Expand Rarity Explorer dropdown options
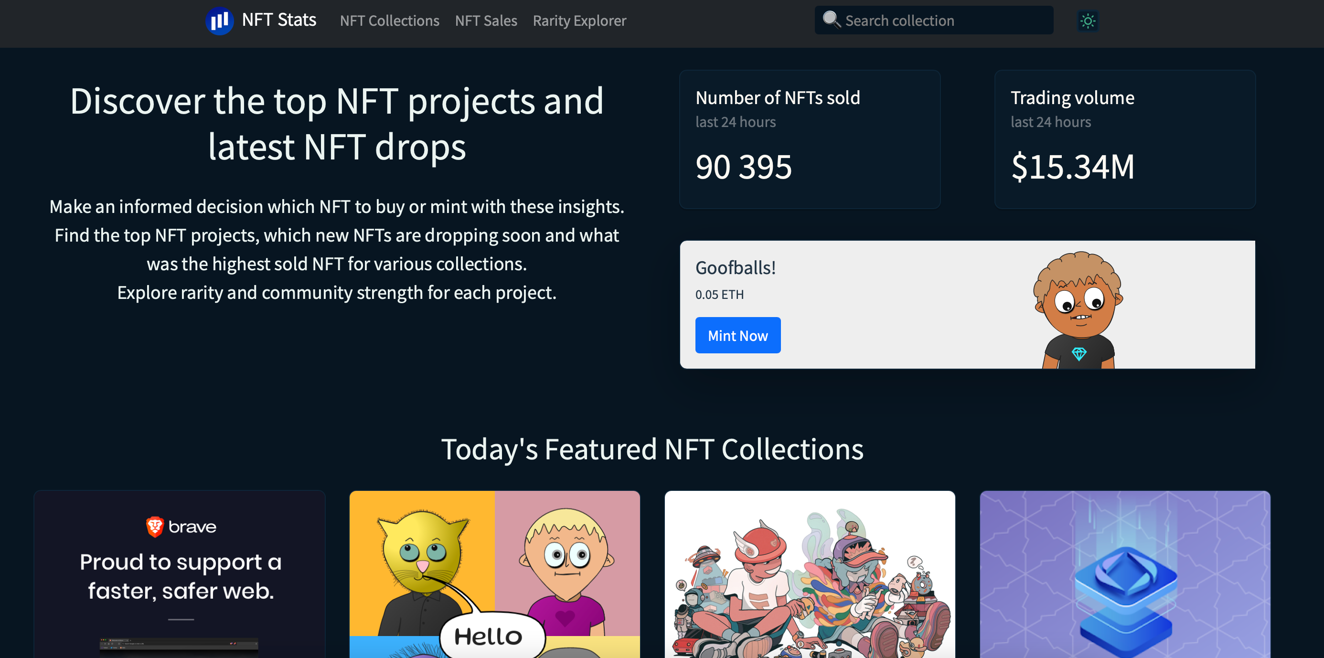This screenshot has height=658, width=1324. pyautogui.click(x=580, y=21)
